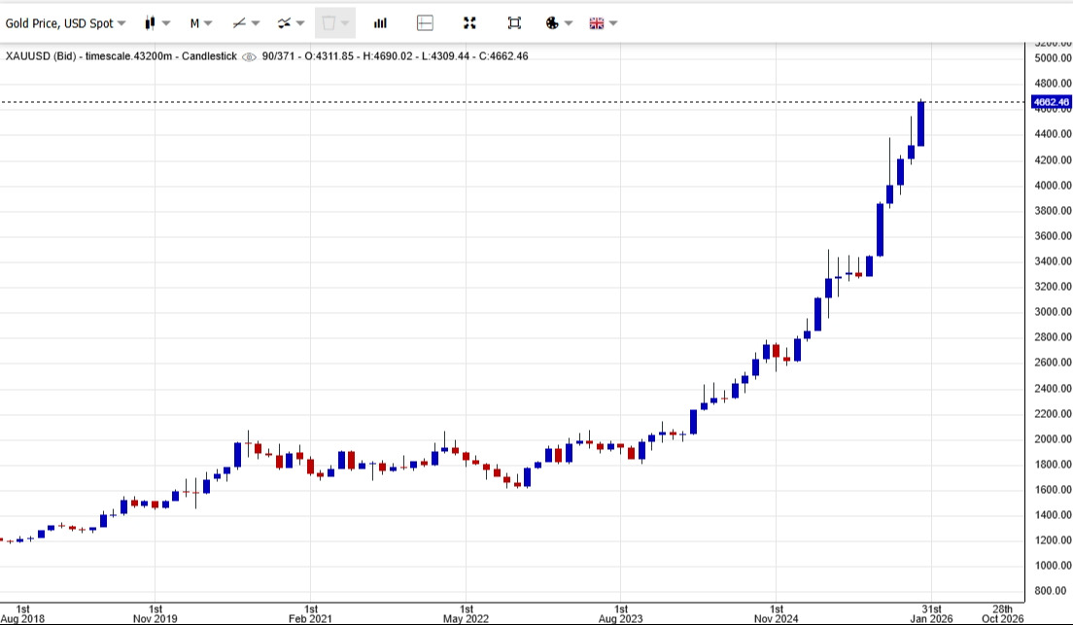
Task: Open the M timeframe dropdown
Action: point(201,22)
